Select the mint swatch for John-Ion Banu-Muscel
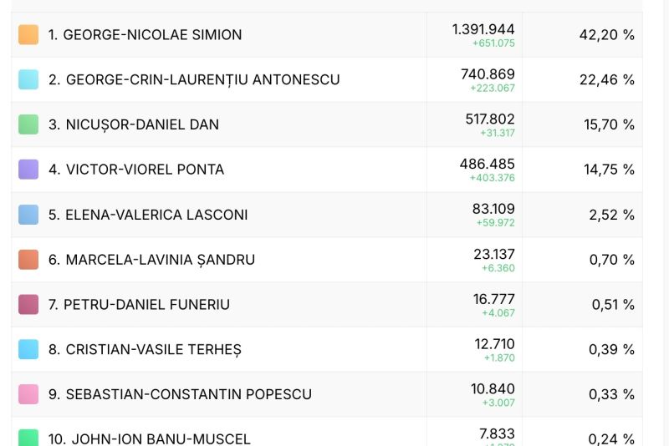 (28, 438)
